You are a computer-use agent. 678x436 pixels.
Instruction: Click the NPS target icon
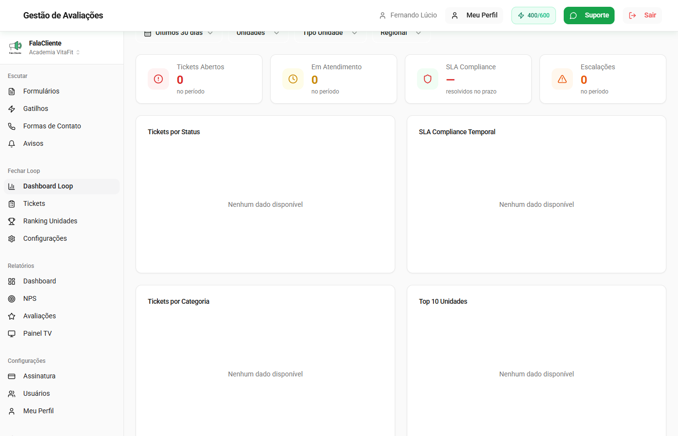coord(12,299)
